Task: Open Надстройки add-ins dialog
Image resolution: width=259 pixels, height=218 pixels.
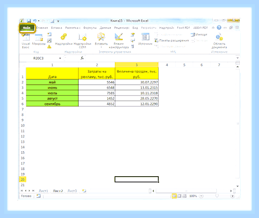Action: click(64, 40)
